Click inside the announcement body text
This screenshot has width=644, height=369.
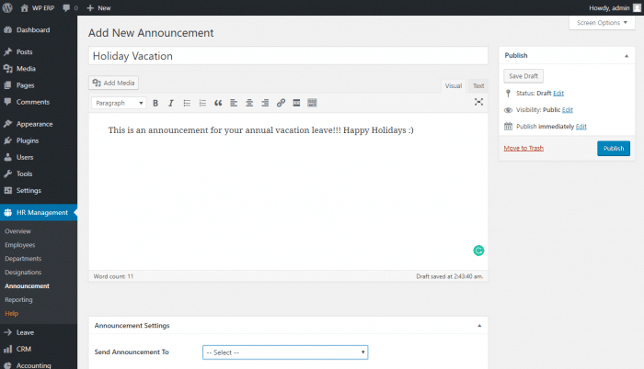click(260, 130)
